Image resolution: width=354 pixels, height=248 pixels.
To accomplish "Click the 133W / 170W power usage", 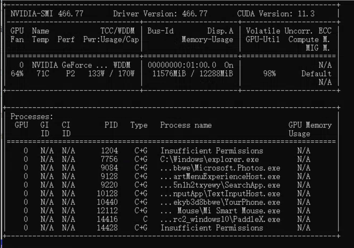I will [111, 74].
